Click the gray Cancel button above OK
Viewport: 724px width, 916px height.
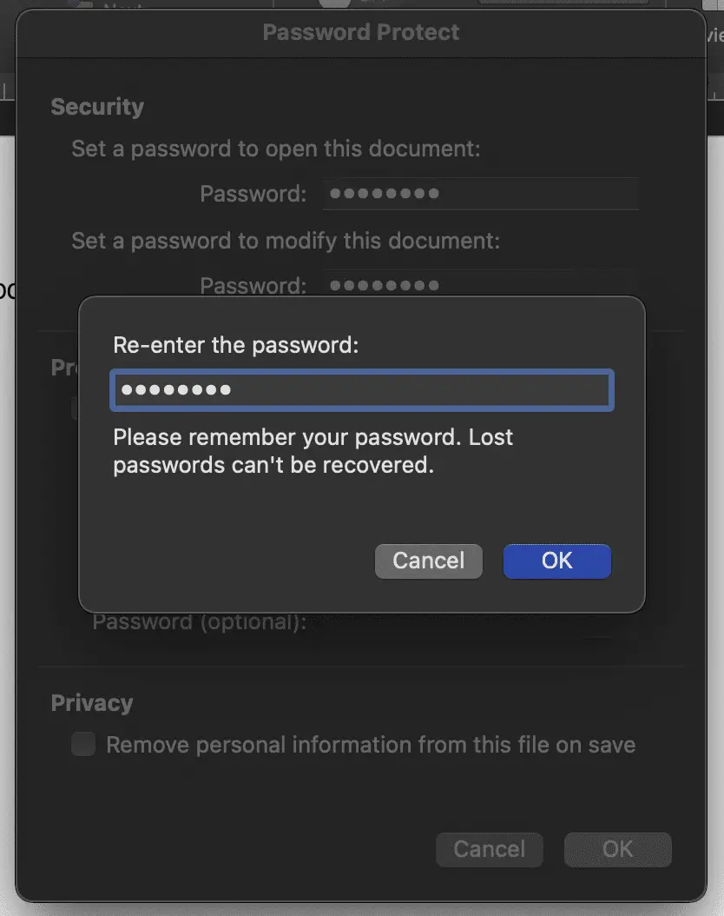[x=428, y=561]
